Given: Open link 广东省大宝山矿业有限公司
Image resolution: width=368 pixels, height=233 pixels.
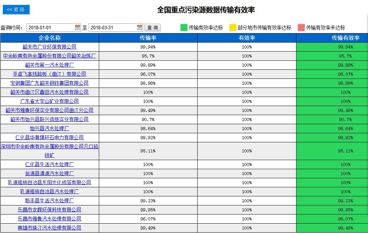Looking at the screenshot, I should click(x=50, y=101).
